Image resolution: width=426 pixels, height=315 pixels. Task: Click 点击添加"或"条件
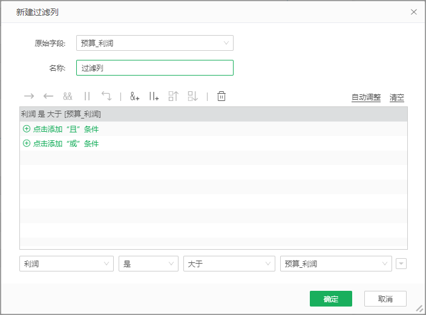pos(66,143)
